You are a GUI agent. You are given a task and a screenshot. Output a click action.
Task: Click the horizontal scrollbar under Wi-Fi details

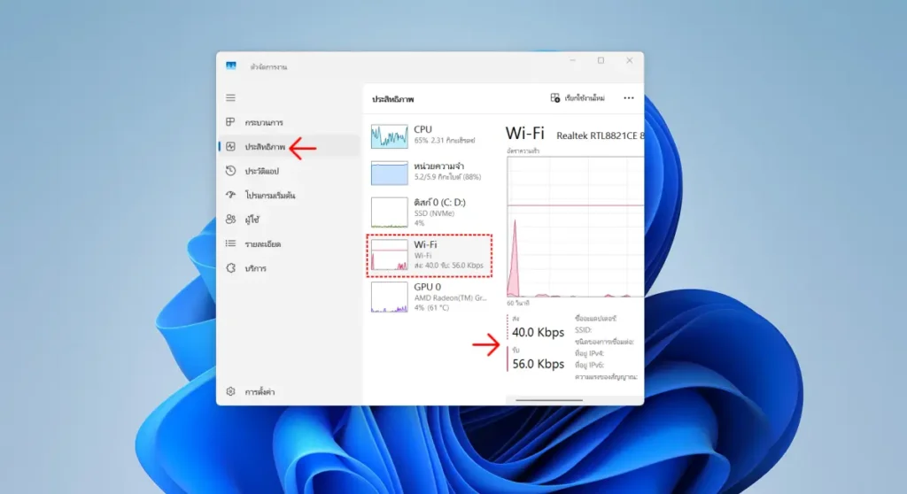tap(549, 399)
